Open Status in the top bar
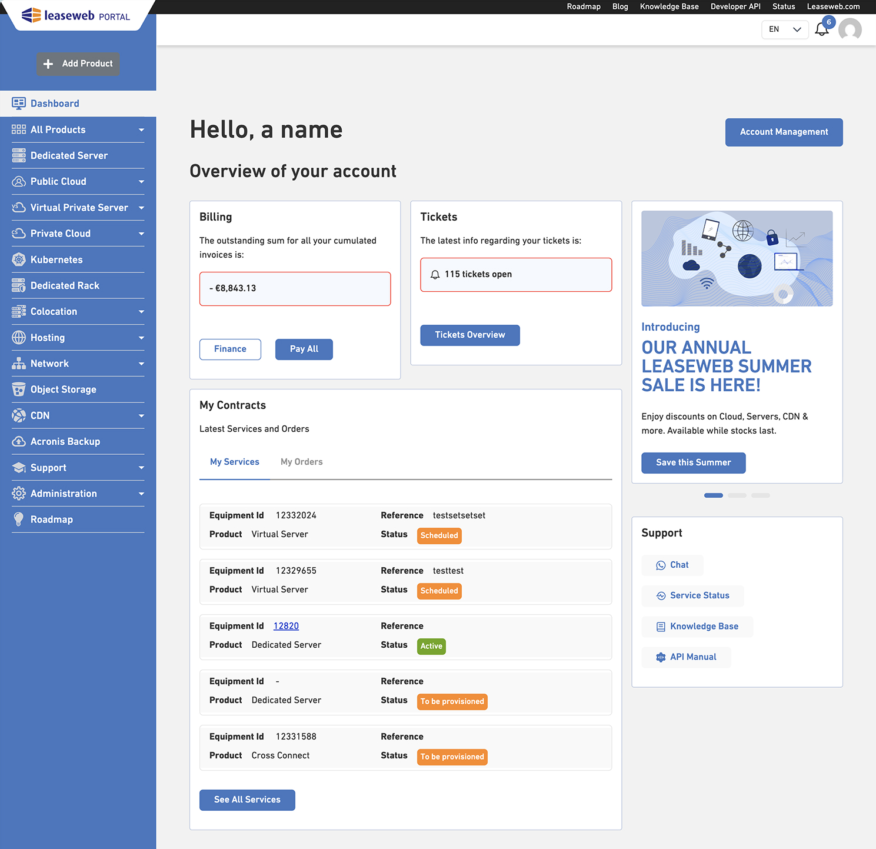Screen dimensions: 876x849 (784, 6)
